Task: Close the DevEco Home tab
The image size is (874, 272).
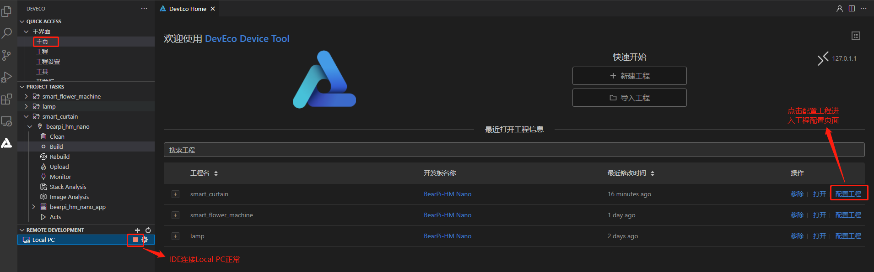Action: (213, 9)
